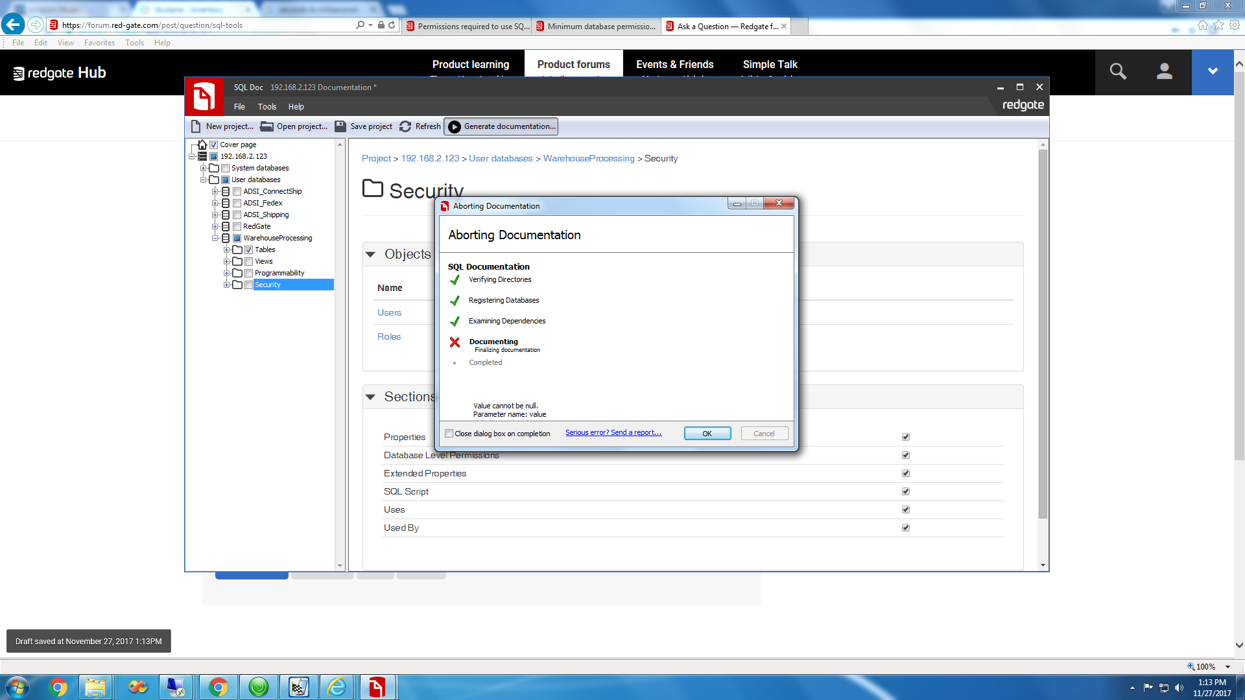
Task: Click the browser forward arrow button
Action: pos(36,25)
